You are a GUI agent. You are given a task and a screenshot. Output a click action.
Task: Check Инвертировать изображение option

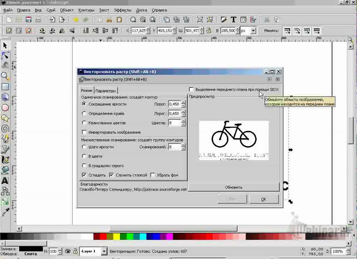85,132
